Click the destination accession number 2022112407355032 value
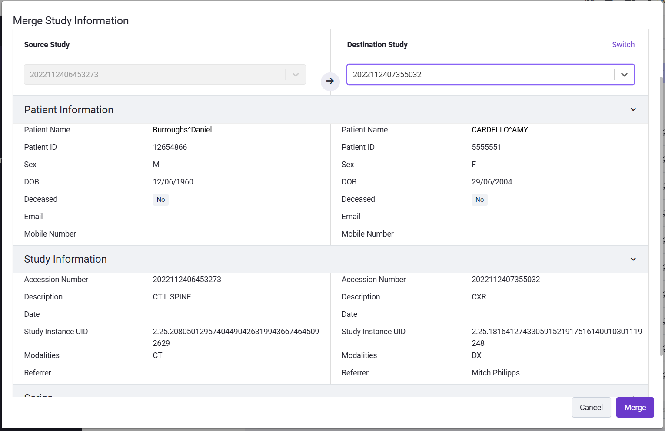Screen dimensions: 665x431 tap(506, 280)
